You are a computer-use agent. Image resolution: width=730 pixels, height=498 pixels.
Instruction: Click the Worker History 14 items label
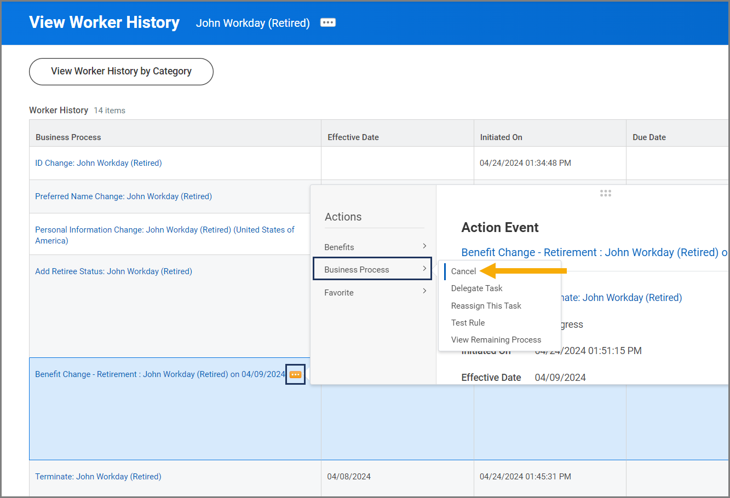click(x=77, y=111)
